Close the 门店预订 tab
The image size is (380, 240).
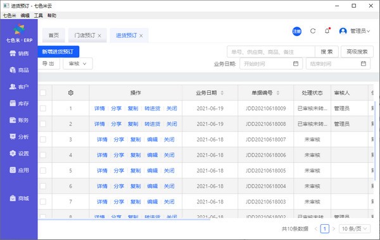click(x=99, y=35)
